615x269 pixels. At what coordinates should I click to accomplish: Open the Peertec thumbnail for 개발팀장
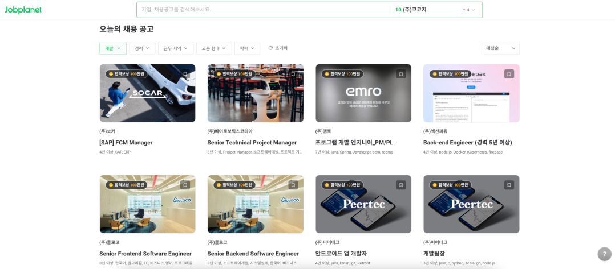coord(471,204)
